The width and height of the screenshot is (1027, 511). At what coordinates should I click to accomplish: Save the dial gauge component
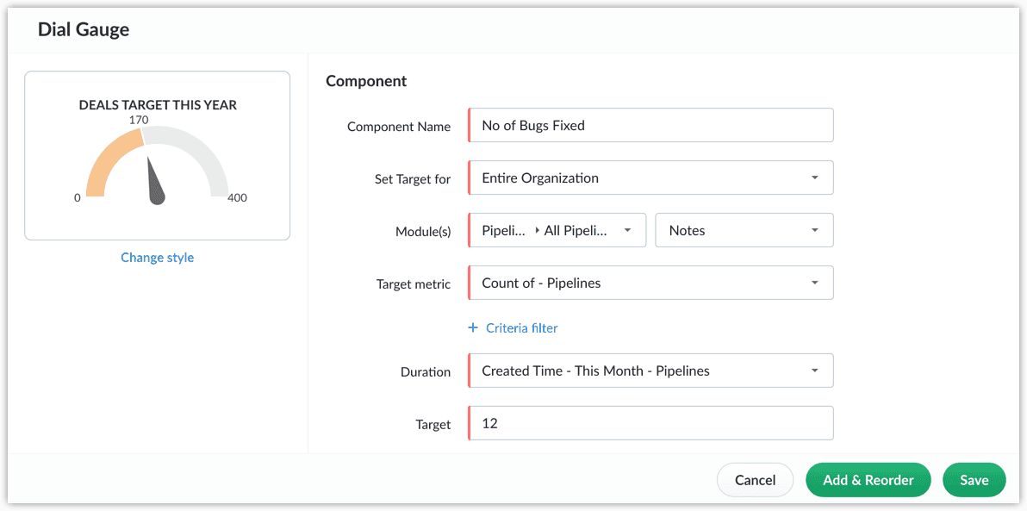974,480
